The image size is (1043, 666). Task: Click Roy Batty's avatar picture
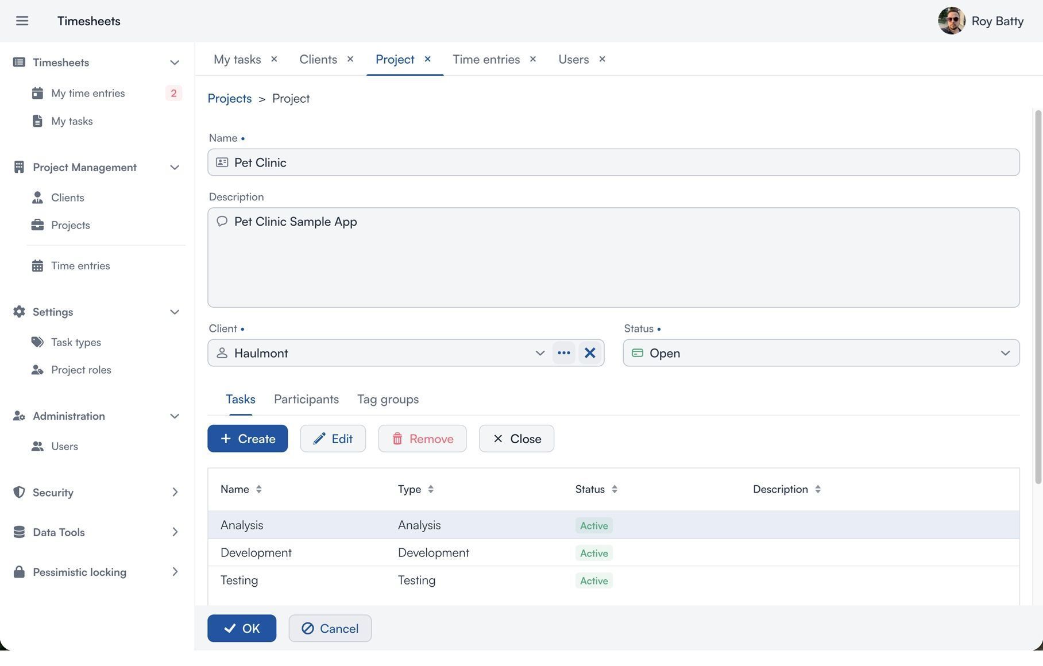pos(951,21)
